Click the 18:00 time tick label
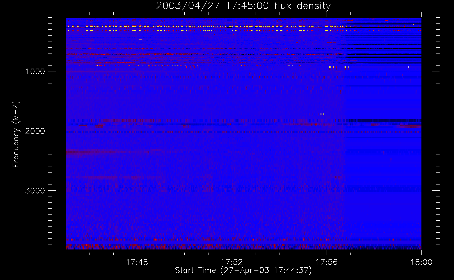 tap(421, 262)
